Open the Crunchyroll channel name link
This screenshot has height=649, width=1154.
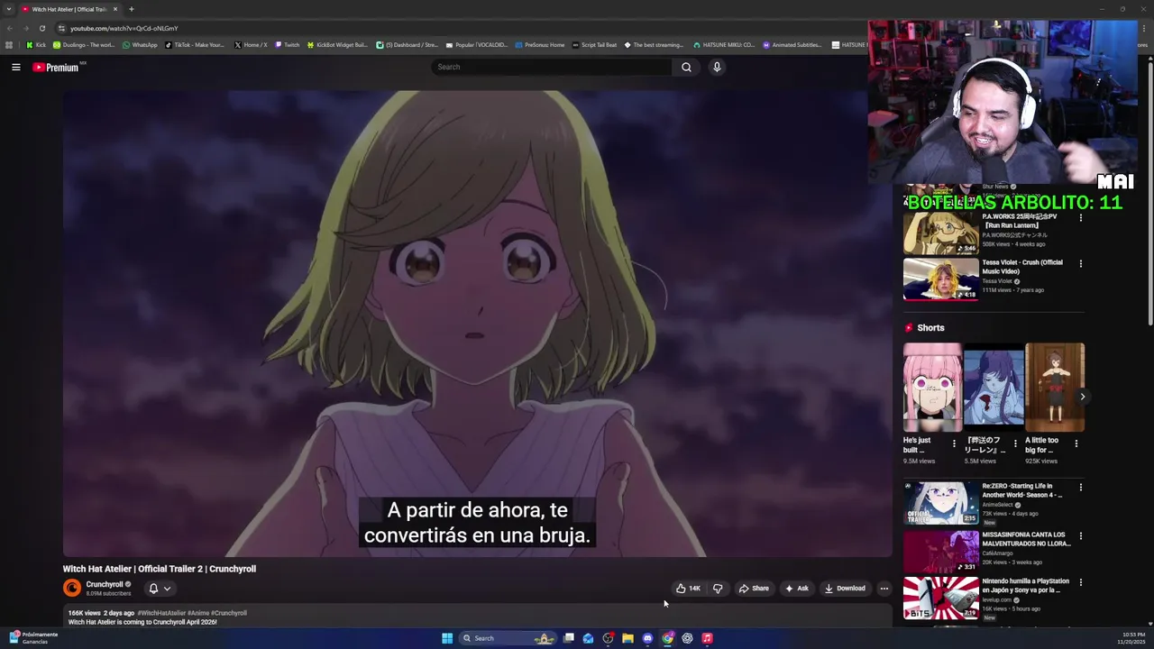click(x=105, y=584)
